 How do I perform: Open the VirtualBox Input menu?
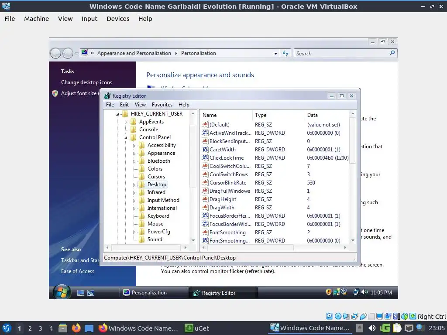click(x=89, y=19)
